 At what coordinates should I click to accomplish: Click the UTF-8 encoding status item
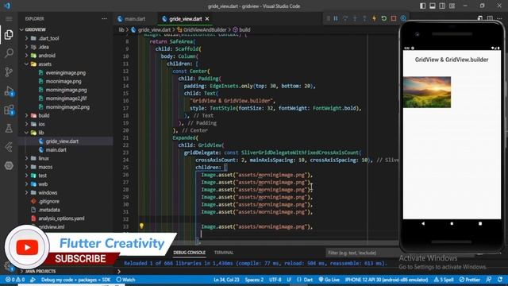pyautogui.click(x=275, y=280)
